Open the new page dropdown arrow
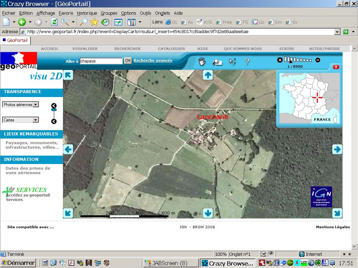The image size is (358, 268). [x=14, y=22]
